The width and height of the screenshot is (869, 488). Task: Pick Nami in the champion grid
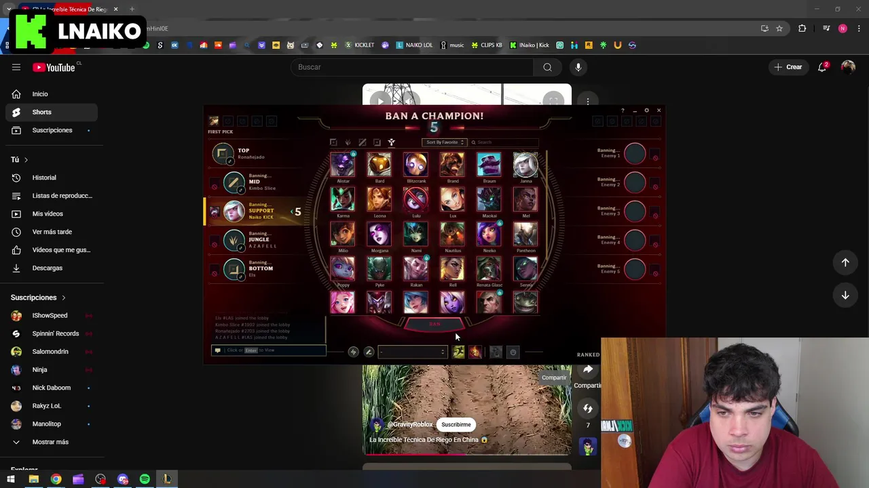pos(416,234)
